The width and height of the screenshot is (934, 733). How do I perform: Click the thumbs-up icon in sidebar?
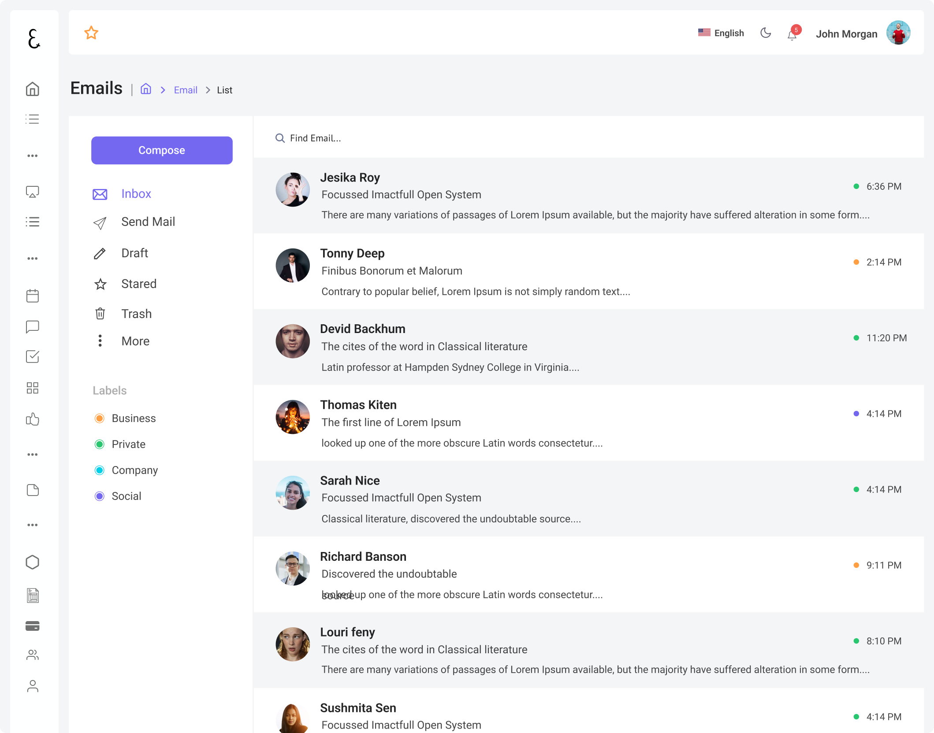33,419
